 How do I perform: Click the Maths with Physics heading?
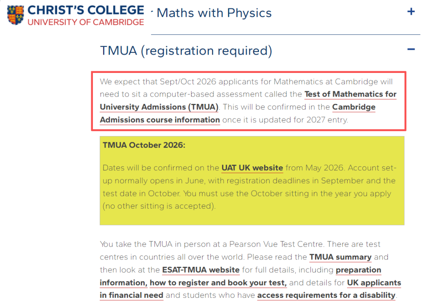[x=214, y=13]
